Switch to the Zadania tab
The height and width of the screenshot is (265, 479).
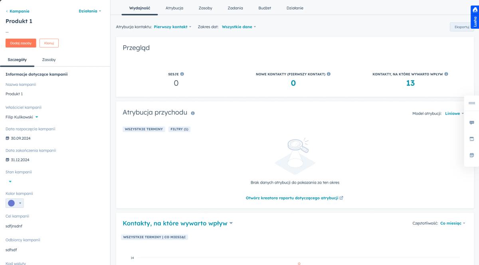click(x=235, y=8)
